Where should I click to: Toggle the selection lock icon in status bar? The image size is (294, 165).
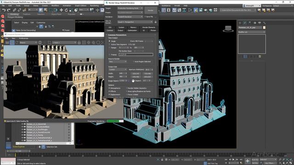point(162,159)
